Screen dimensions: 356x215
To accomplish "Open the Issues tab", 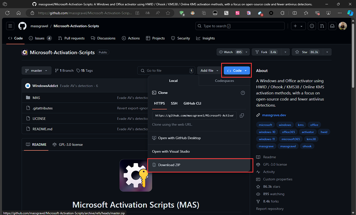I will coord(40,38).
